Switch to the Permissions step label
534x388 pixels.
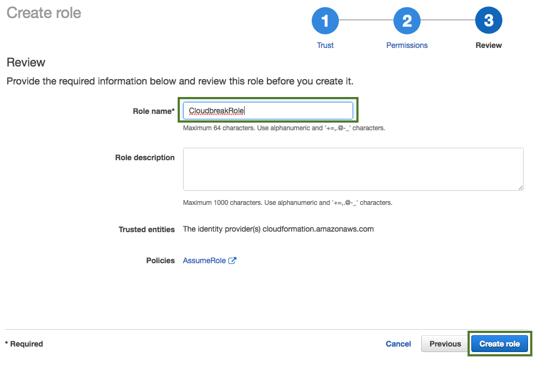[406, 45]
